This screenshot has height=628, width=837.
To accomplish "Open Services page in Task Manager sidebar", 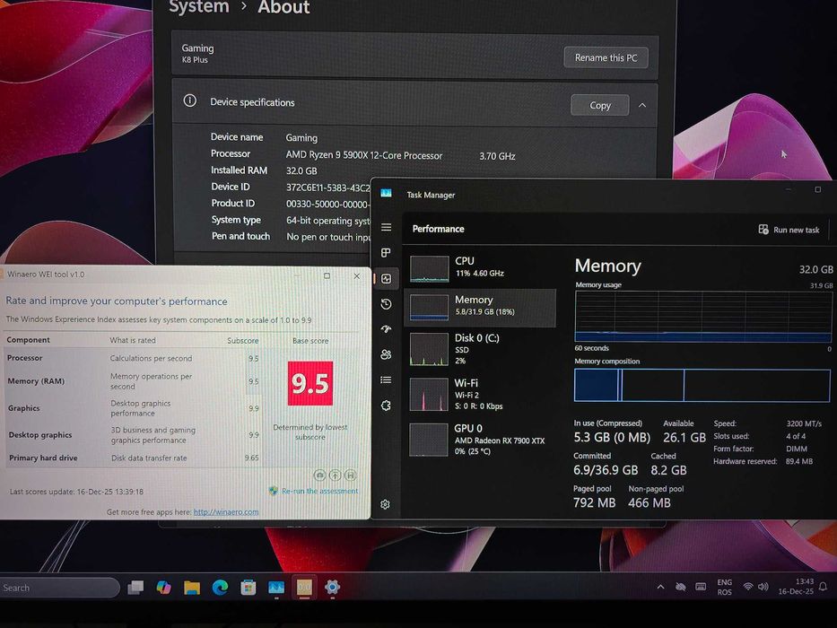I will click(x=386, y=406).
